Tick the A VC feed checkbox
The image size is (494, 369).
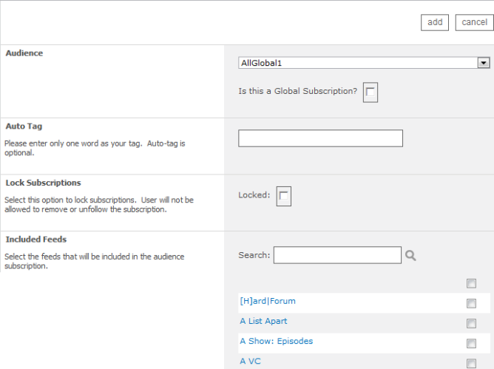point(471,363)
